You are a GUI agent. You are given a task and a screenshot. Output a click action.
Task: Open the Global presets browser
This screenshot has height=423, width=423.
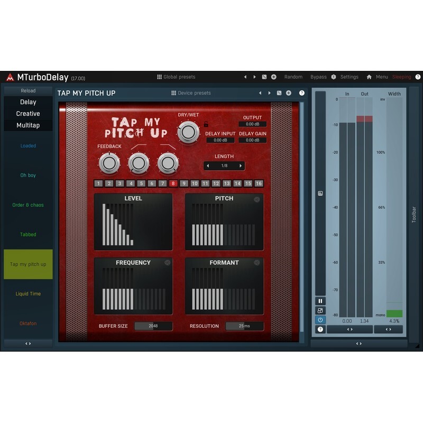178,77
